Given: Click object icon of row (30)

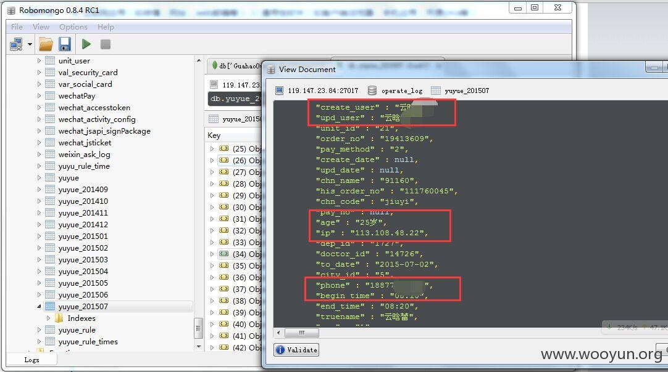Looking at the screenshot, I should 223,207.
